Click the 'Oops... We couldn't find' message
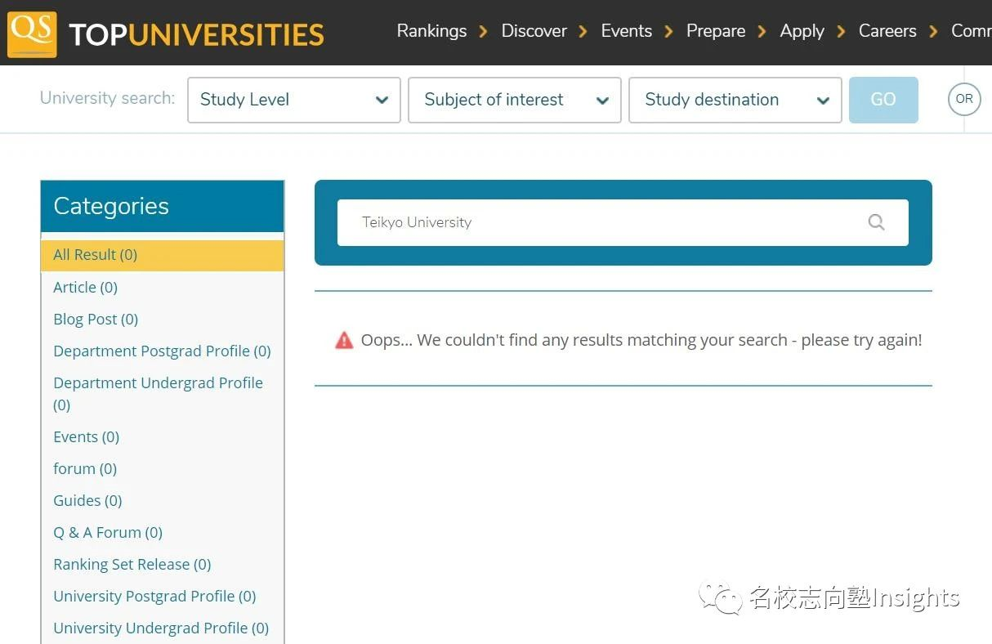Screen dimensions: 992x644 (641, 340)
